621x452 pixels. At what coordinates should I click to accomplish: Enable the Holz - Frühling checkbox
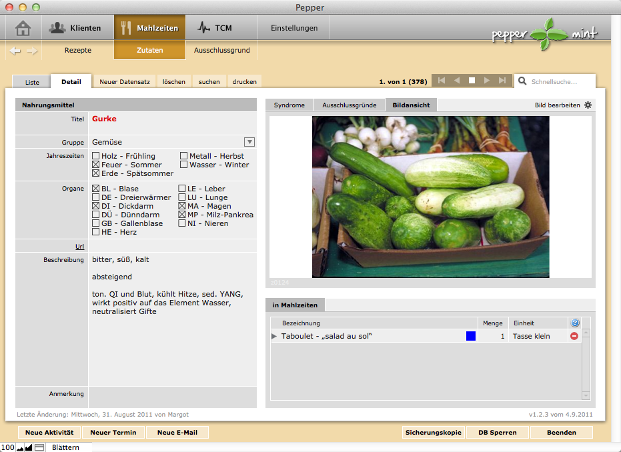(x=96, y=156)
